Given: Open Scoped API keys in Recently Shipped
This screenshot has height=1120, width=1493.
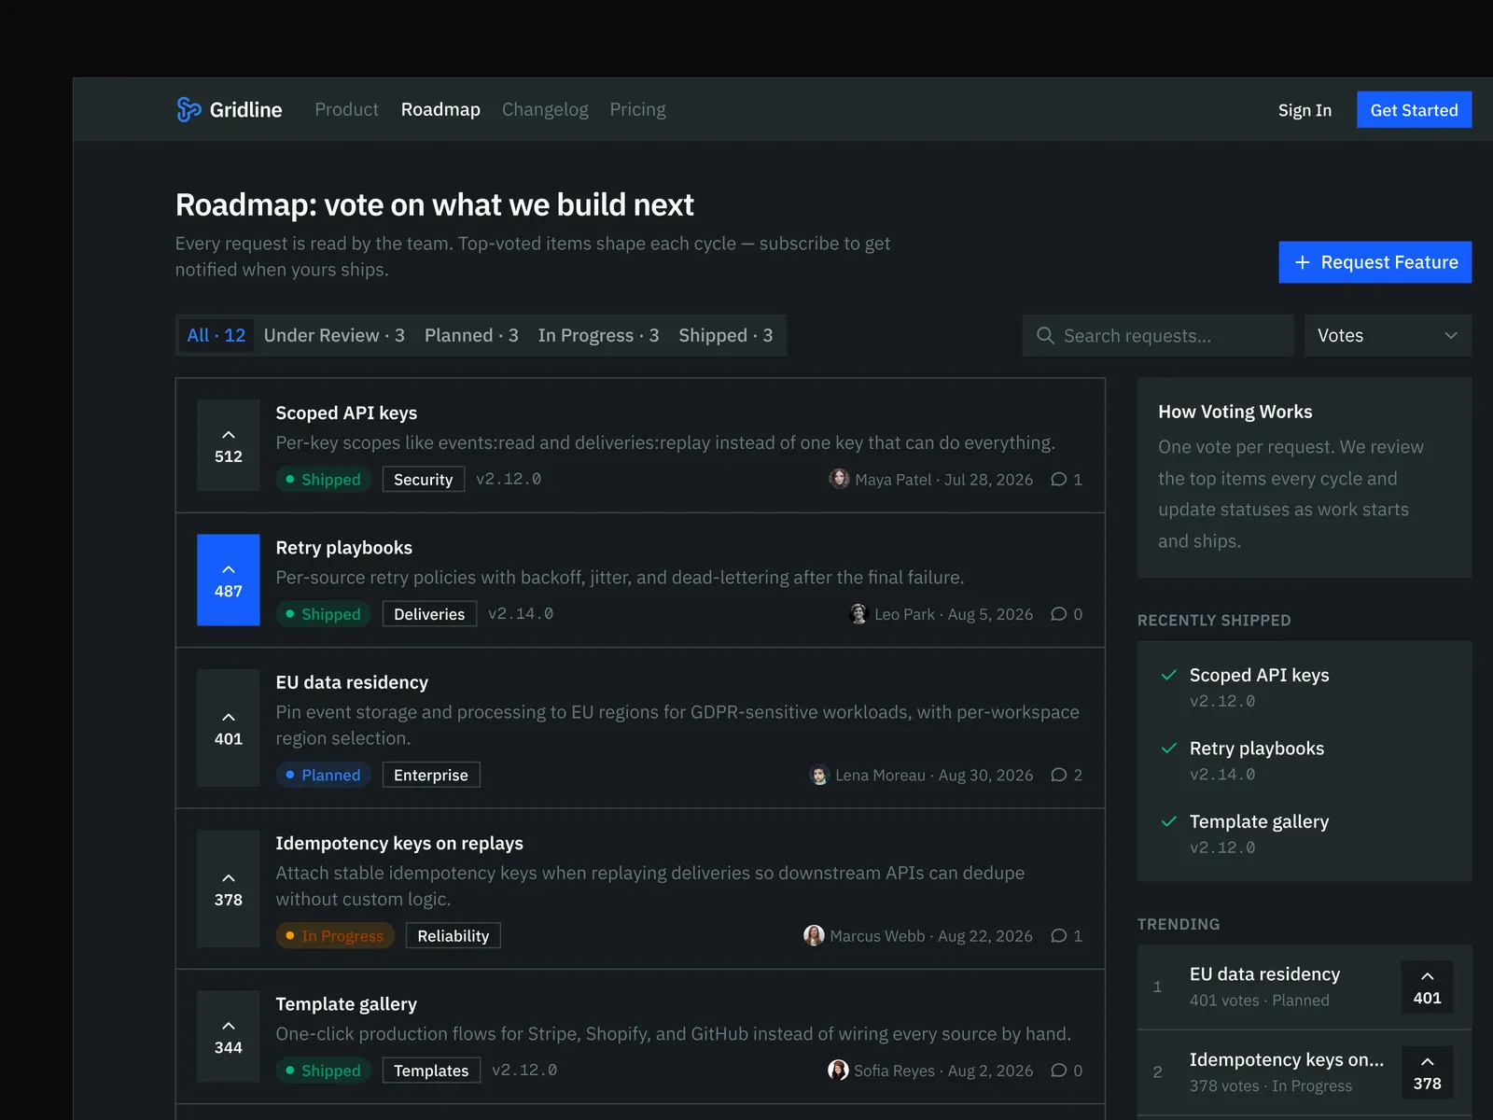Looking at the screenshot, I should tap(1259, 675).
